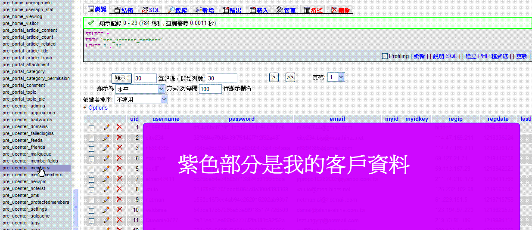Edit the row with uid 2
Screen dimensions: 532x230
(x=106, y=138)
